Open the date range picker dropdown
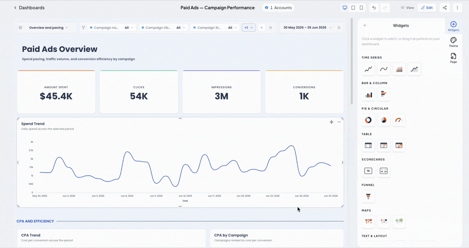The width and height of the screenshot is (469, 248). click(x=308, y=27)
